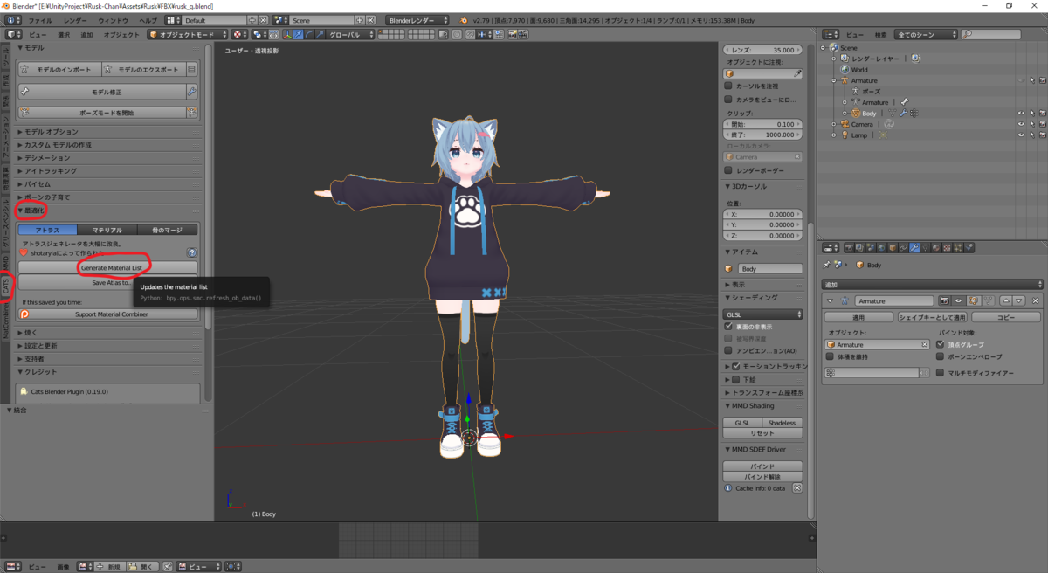Viewport: 1048px width, 573px height.
Task: Click the viewport shading sphere icon
Action: (x=239, y=34)
